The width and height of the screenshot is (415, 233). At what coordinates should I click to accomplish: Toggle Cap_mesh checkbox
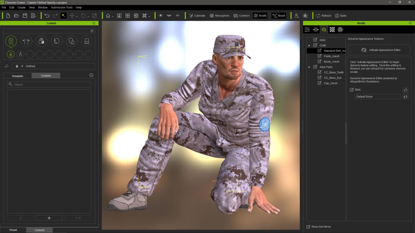(320, 83)
